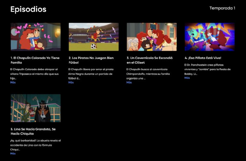
Task: Click the Episodios section heading
Action: tap(29, 9)
